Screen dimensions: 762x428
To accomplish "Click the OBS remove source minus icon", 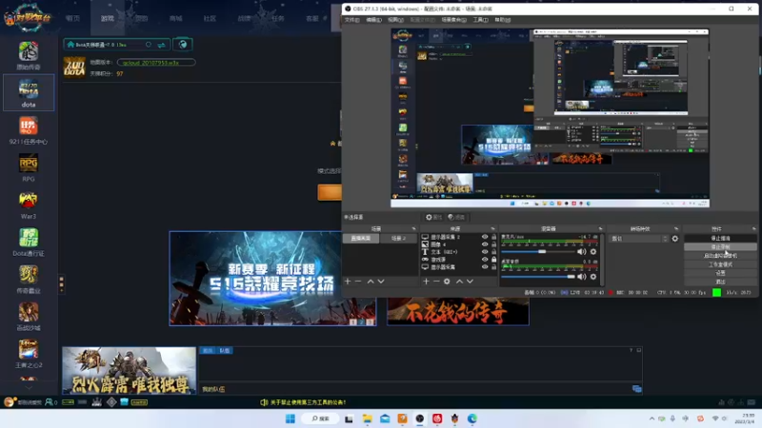I will pos(436,281).
